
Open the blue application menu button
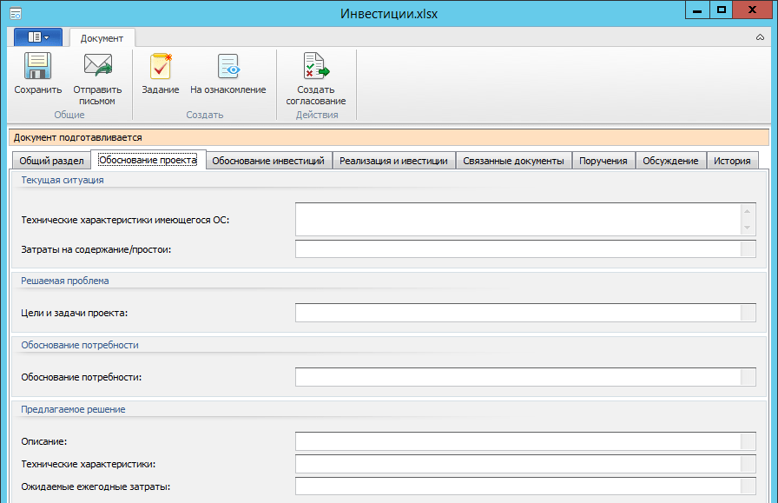point(37,37)
